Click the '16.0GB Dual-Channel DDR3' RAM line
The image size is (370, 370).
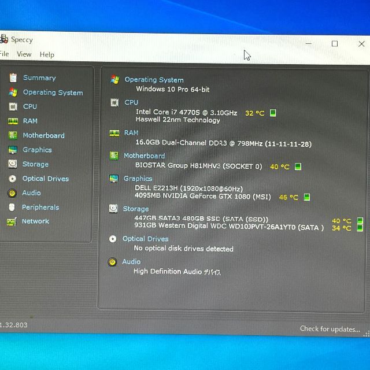click(x=224, y=143)
